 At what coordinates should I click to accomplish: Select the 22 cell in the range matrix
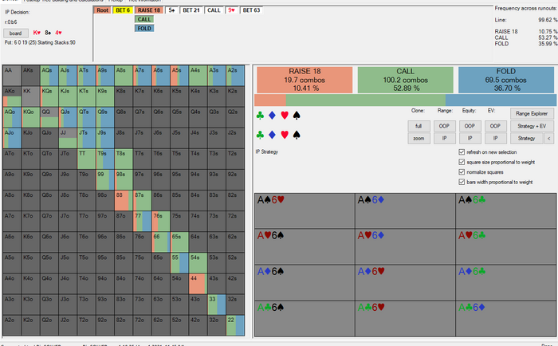[x=235, y=326]
